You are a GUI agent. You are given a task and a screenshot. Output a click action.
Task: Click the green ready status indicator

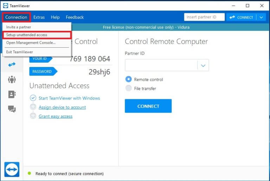tap(29, 173)
